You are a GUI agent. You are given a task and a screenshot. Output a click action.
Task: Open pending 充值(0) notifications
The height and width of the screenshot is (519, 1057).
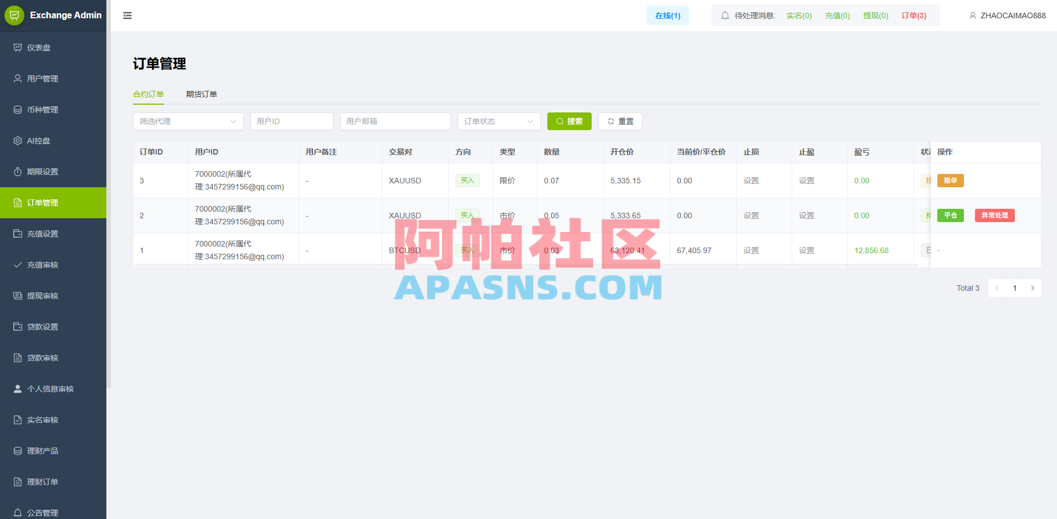(x=837, y=16)
